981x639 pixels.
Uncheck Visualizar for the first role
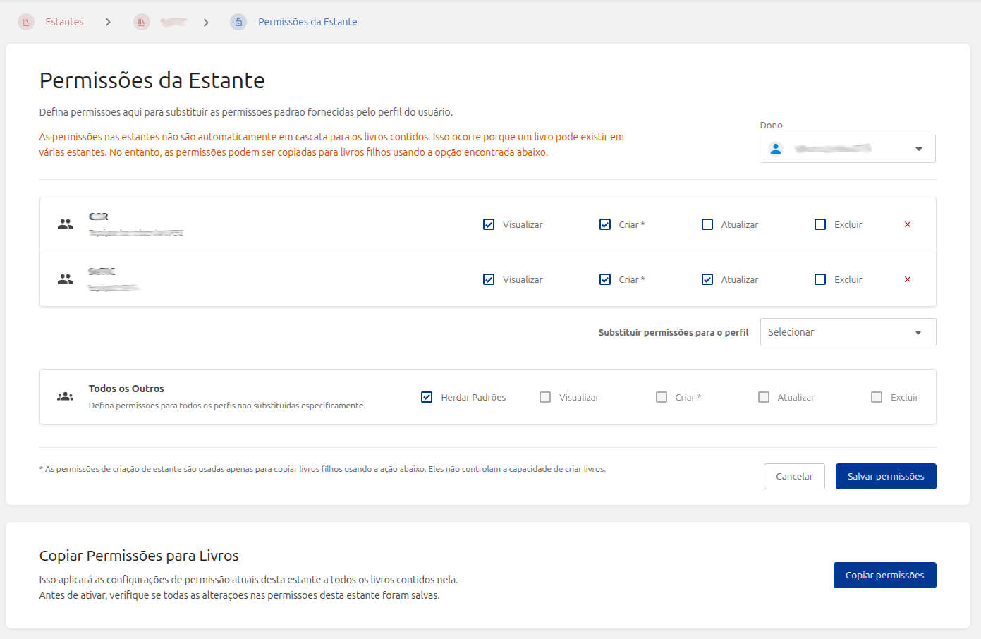click(x=489, y=224)
